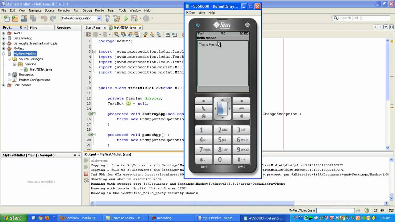
Task: Open the Debug icon dropdown arrow
Action: tap(140, 18)
